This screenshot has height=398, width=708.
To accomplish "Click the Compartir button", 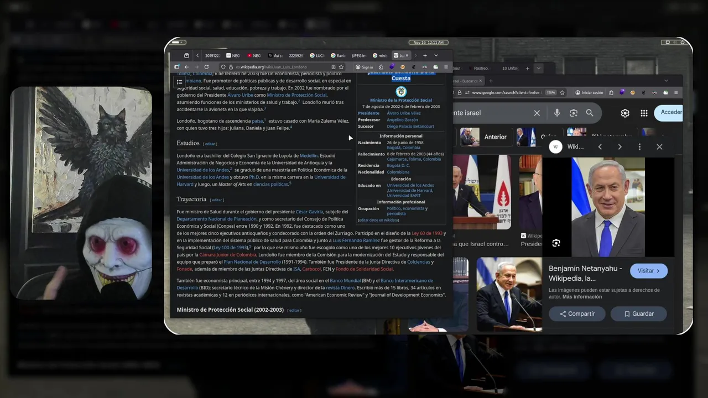I will (577, 313).
